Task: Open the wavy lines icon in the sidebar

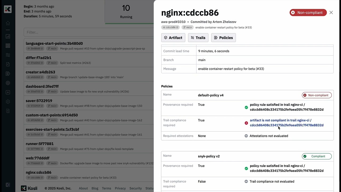Action: [x=8, y=55]
